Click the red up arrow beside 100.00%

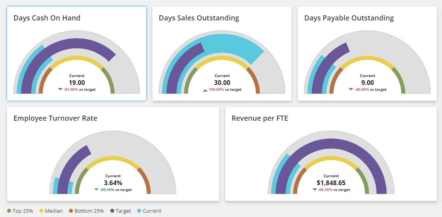coord(205,90)
